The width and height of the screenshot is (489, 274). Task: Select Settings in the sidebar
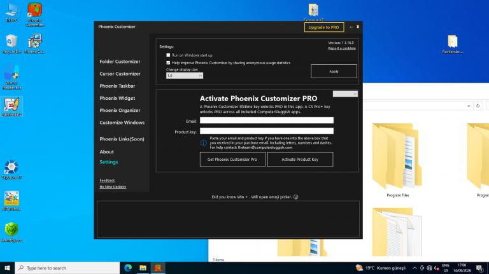(108, 162)
